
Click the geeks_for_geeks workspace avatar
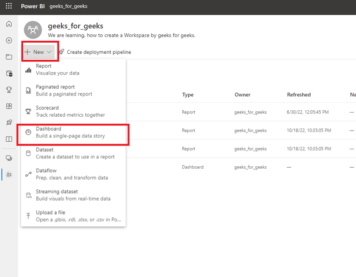(33, 30)
